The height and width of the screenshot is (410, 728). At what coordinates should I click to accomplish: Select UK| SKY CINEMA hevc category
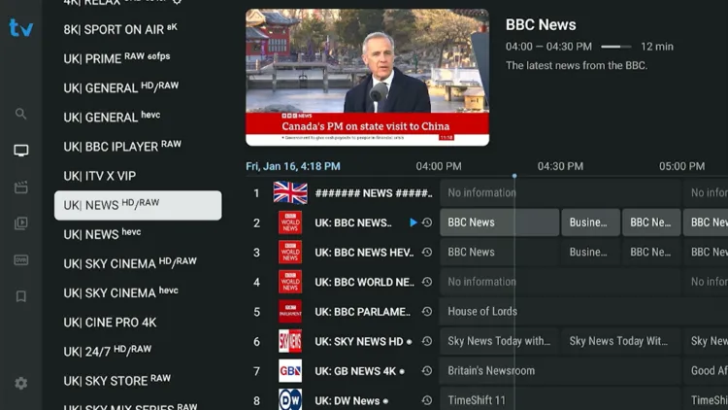click(x=138, y=292)
